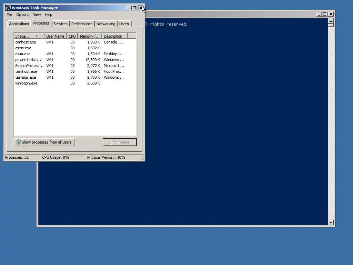Image resolution: width=353 pixels, height=265 pixels.
Task: Select the taskhost.exe process
Action: point(75,71)
